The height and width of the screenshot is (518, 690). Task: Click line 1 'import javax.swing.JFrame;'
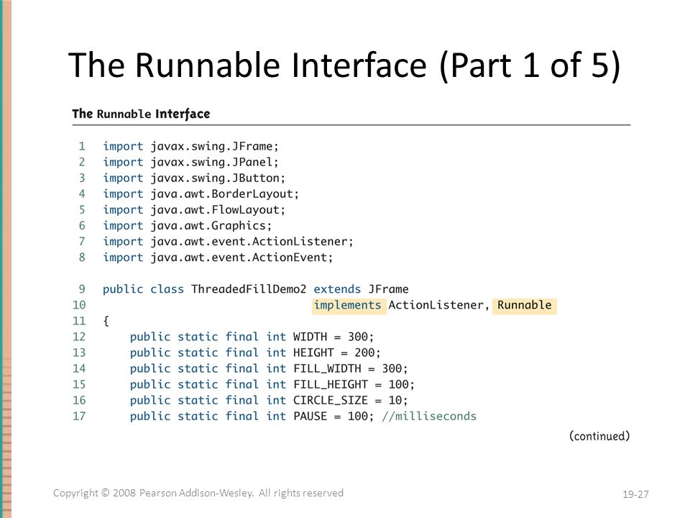[x=190, y=146]
